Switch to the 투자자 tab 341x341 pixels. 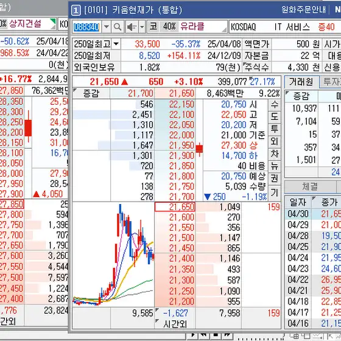click(331, 82)
